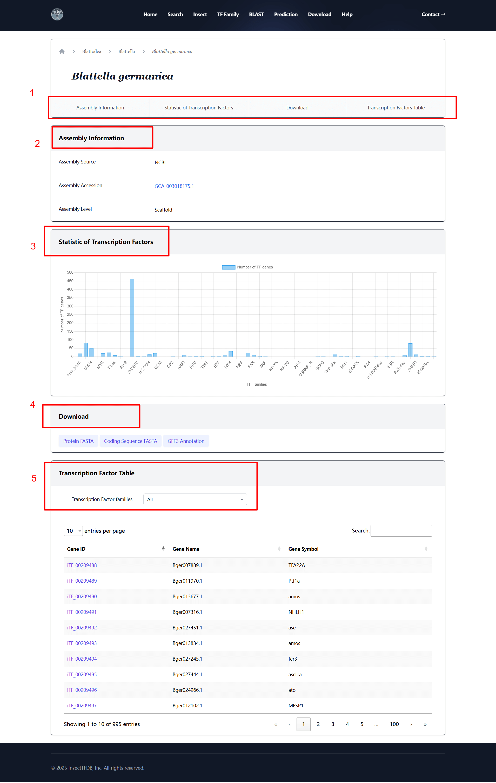Jump to last page double arrow
Screen dimensions: 496x783
[x=425, y=724]
